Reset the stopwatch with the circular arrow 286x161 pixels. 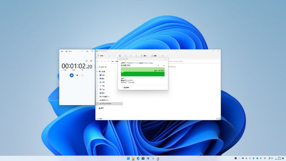click(82, 75)
